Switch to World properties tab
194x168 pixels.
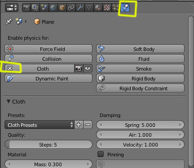pos(53,8)
